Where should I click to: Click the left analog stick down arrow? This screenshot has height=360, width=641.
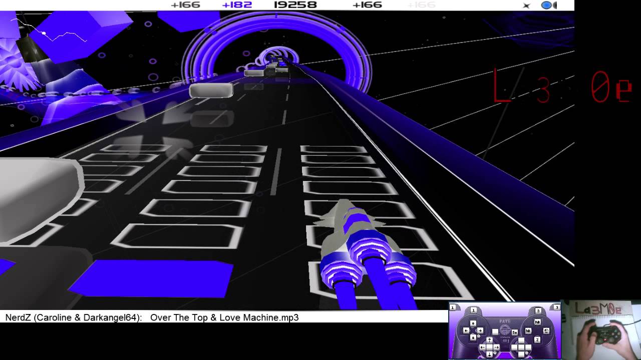490,354
